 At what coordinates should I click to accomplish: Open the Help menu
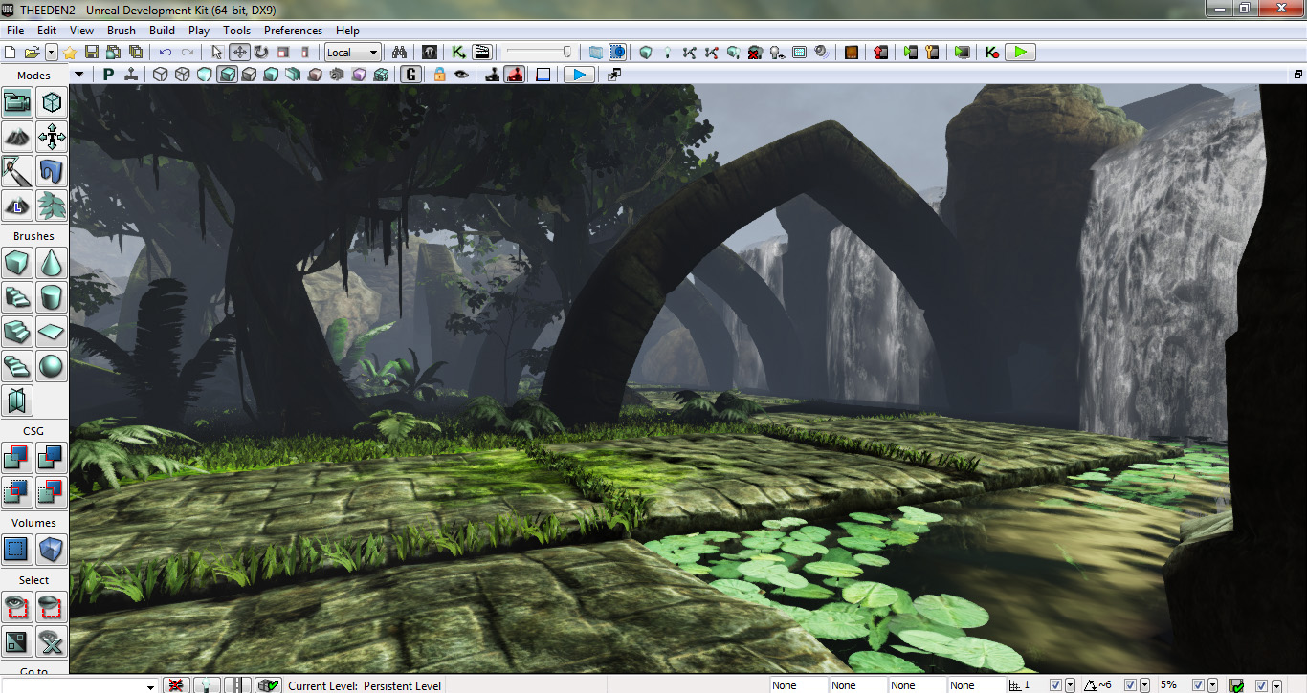348,31
